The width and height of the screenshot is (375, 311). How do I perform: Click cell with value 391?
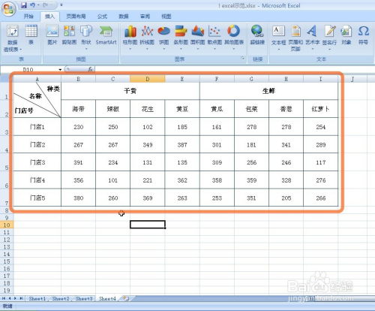78,162
